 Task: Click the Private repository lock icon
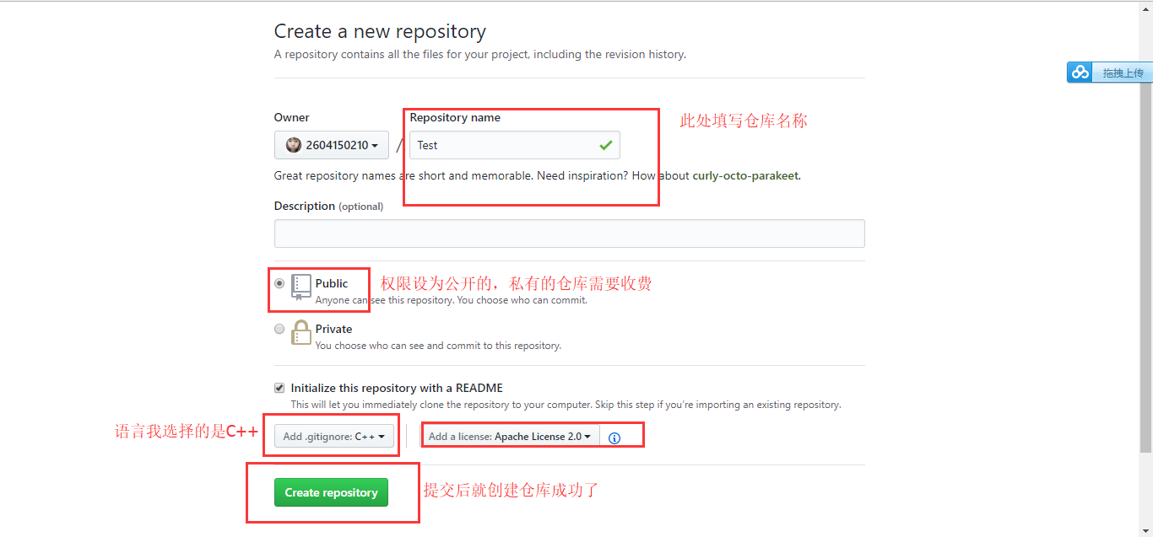301,333
